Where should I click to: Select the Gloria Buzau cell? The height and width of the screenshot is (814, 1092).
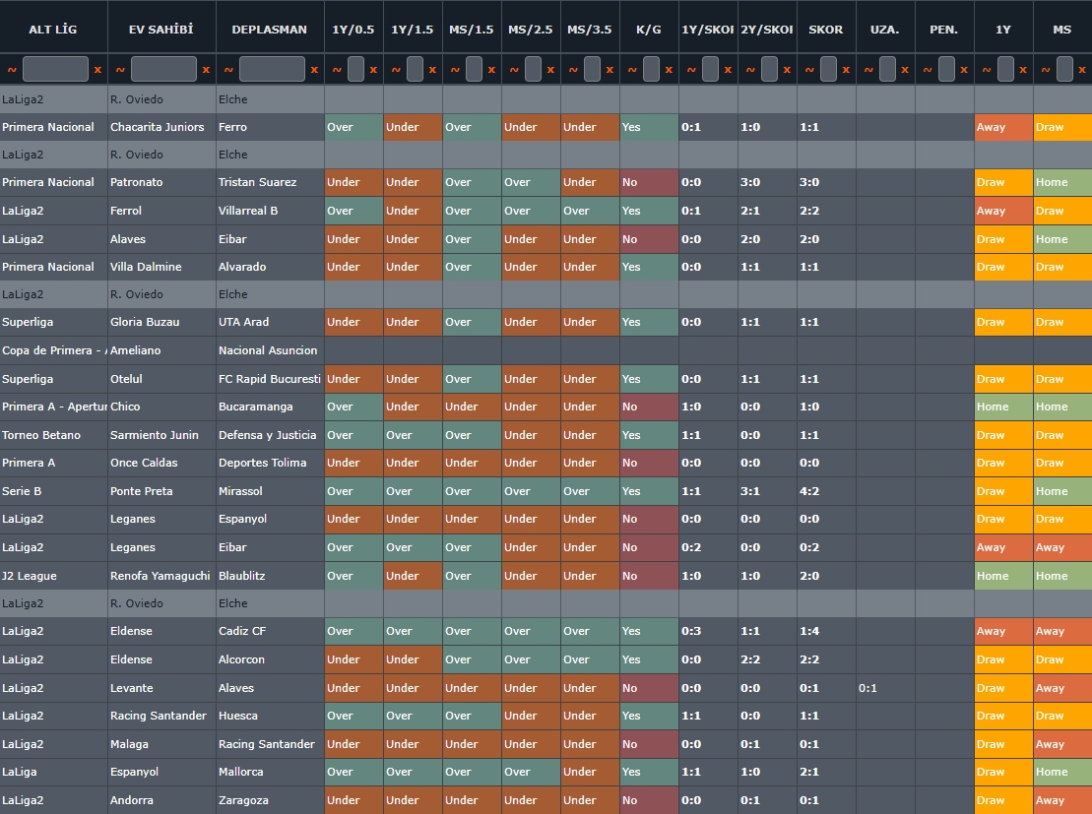point(161,322)
